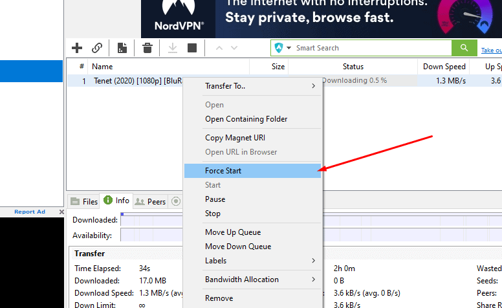502x308 pixels.
Task: Choose Pause from the context menu
Action: pos(215,199)
